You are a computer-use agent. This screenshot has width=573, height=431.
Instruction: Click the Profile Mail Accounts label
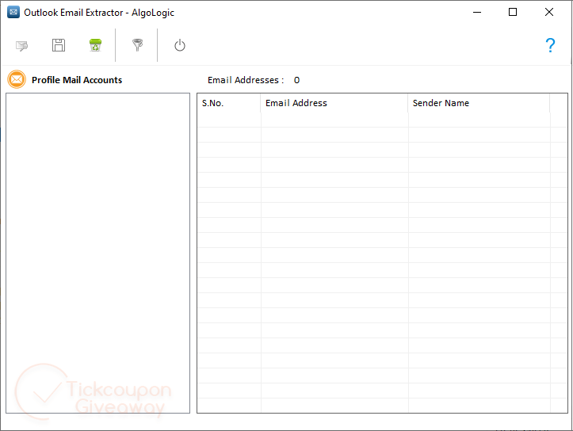tap(77, 80)
